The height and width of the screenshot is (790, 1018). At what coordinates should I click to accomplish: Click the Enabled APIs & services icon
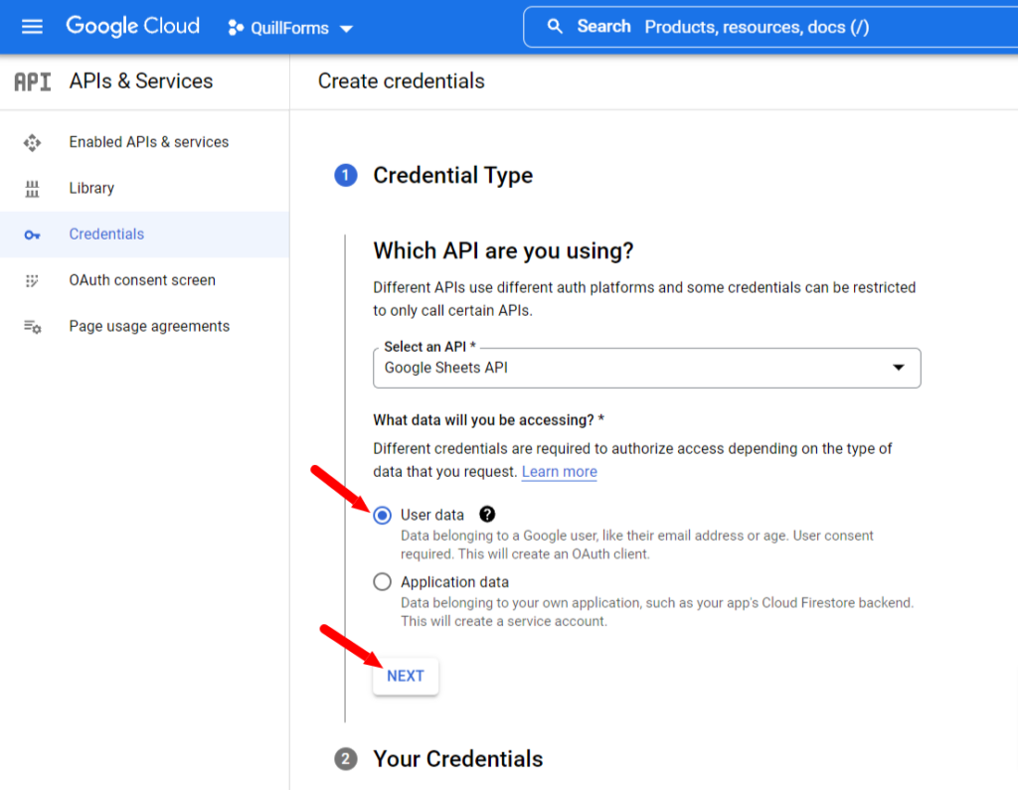[32, 142]
